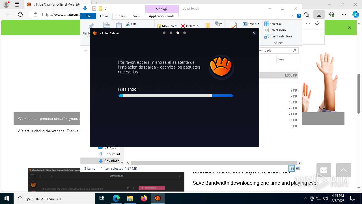Viewport: 362px width, 204px height.
Task: Select the second installer step dot
Action: pyautogui.click(x=171, y=33)
